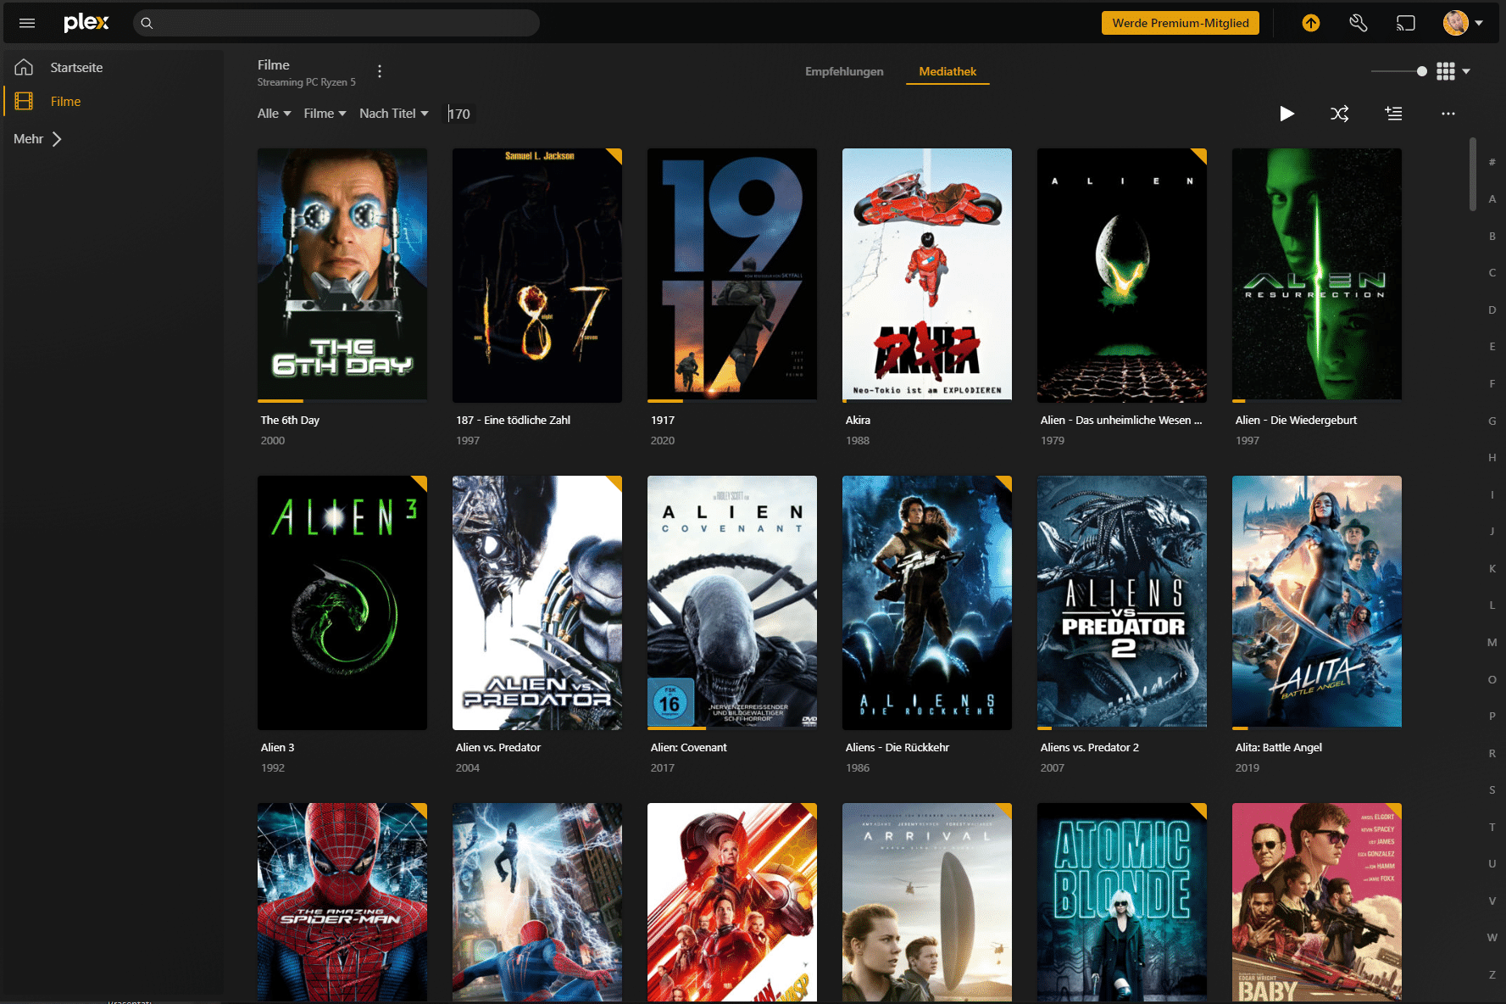The width and height of the screenshot is (1506, 1004).
Task: Open the grid view mode dropdown
Action: (x=1453, y=71)
